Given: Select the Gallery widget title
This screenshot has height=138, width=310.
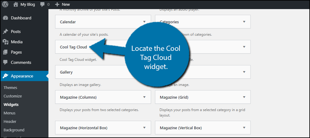Looking at the screenshot, I should pos(66,72).
